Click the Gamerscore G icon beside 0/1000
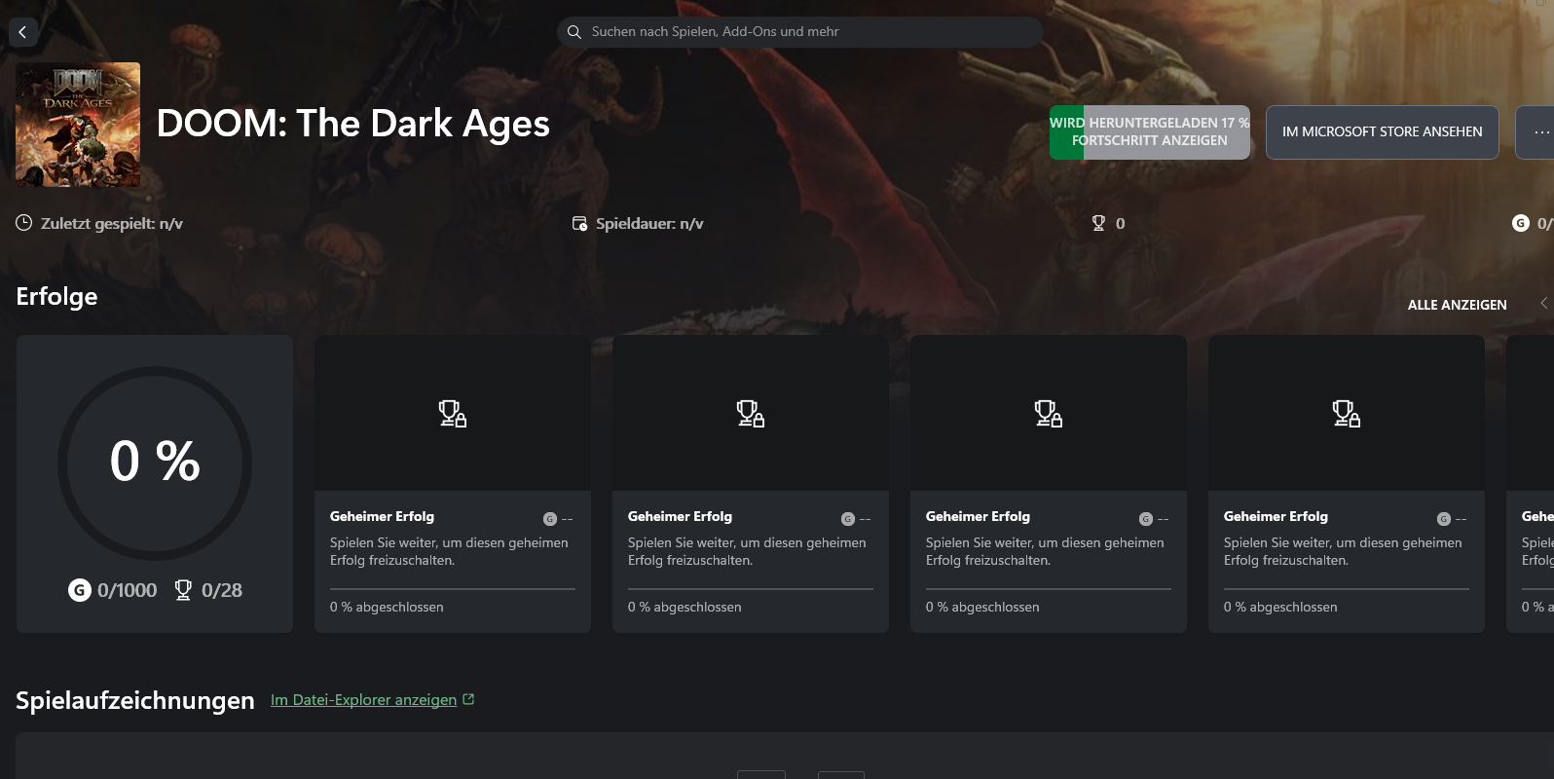This screenshot has height=779, width=1554. point(80,590)
